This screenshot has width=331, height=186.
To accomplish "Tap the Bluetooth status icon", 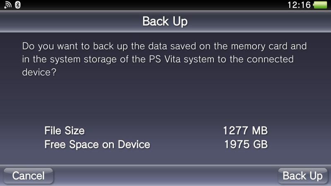I will (x=18, y=5).
